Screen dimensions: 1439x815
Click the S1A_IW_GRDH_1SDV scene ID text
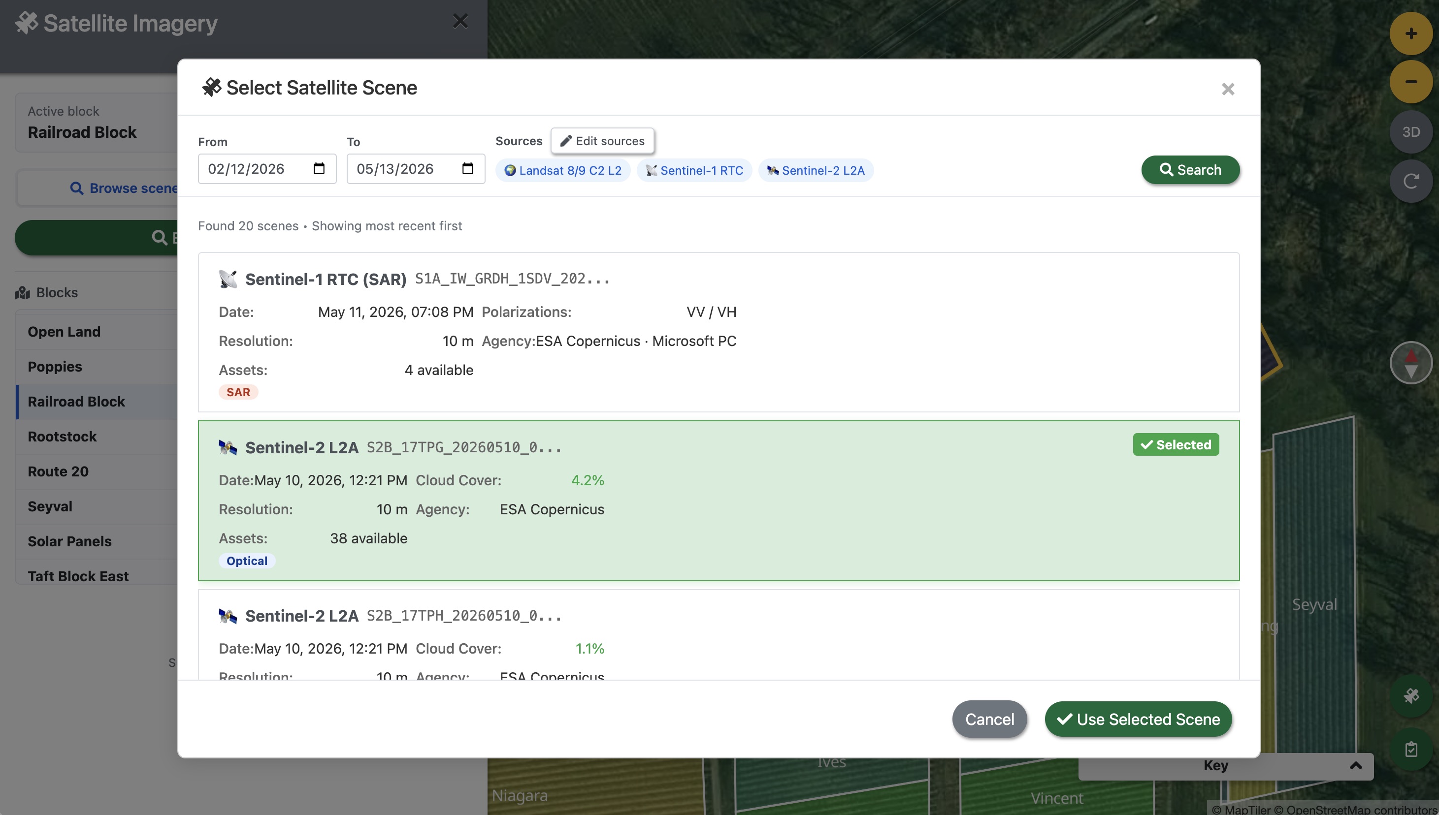tap(512, 279)
